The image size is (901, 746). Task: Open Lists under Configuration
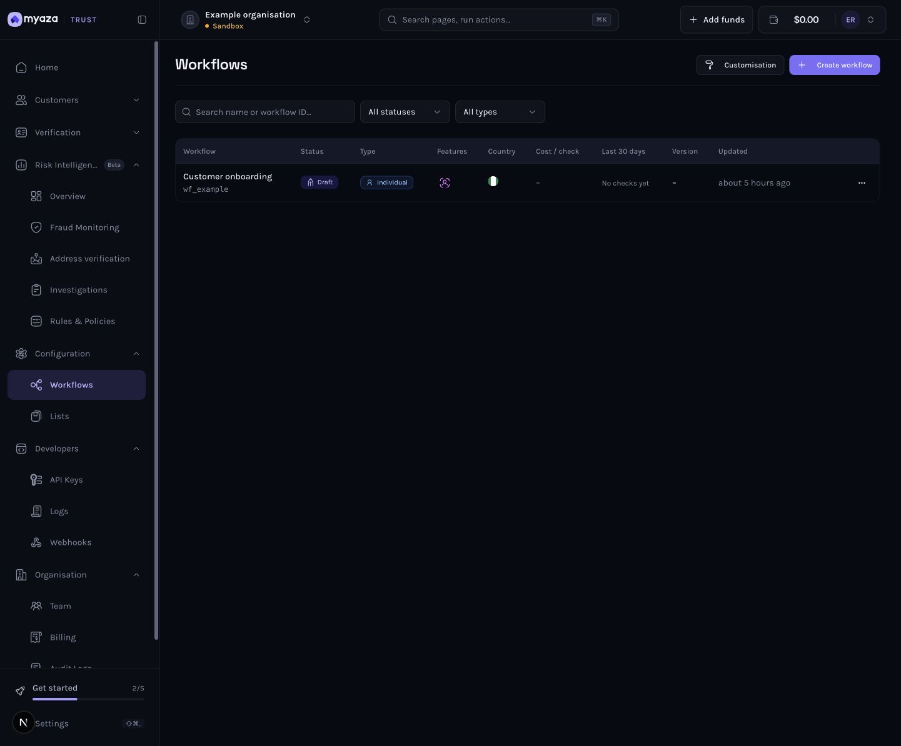[x=76, y=416]
